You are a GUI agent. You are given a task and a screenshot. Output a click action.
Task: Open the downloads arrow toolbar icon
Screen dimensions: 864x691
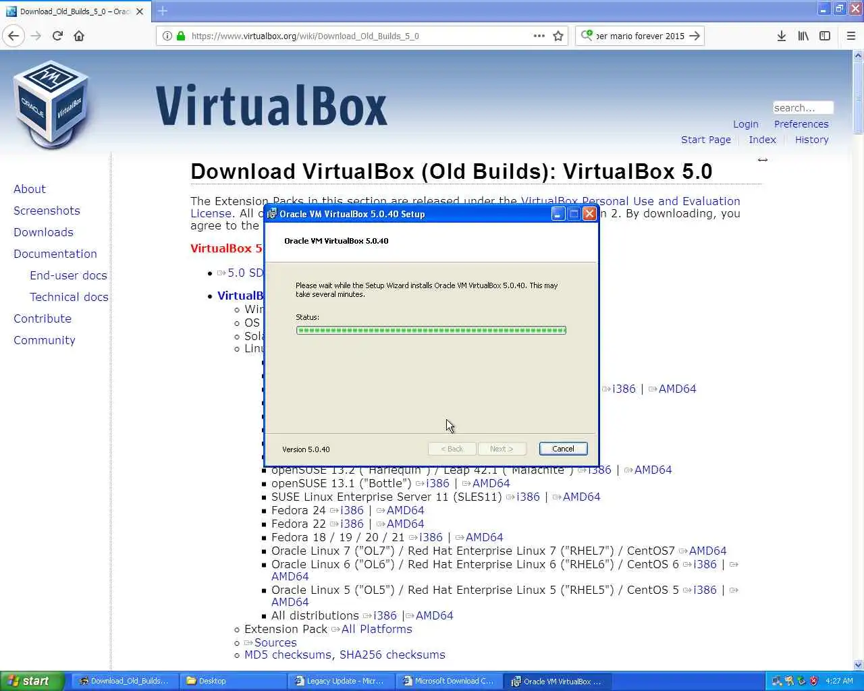(782, 36)
